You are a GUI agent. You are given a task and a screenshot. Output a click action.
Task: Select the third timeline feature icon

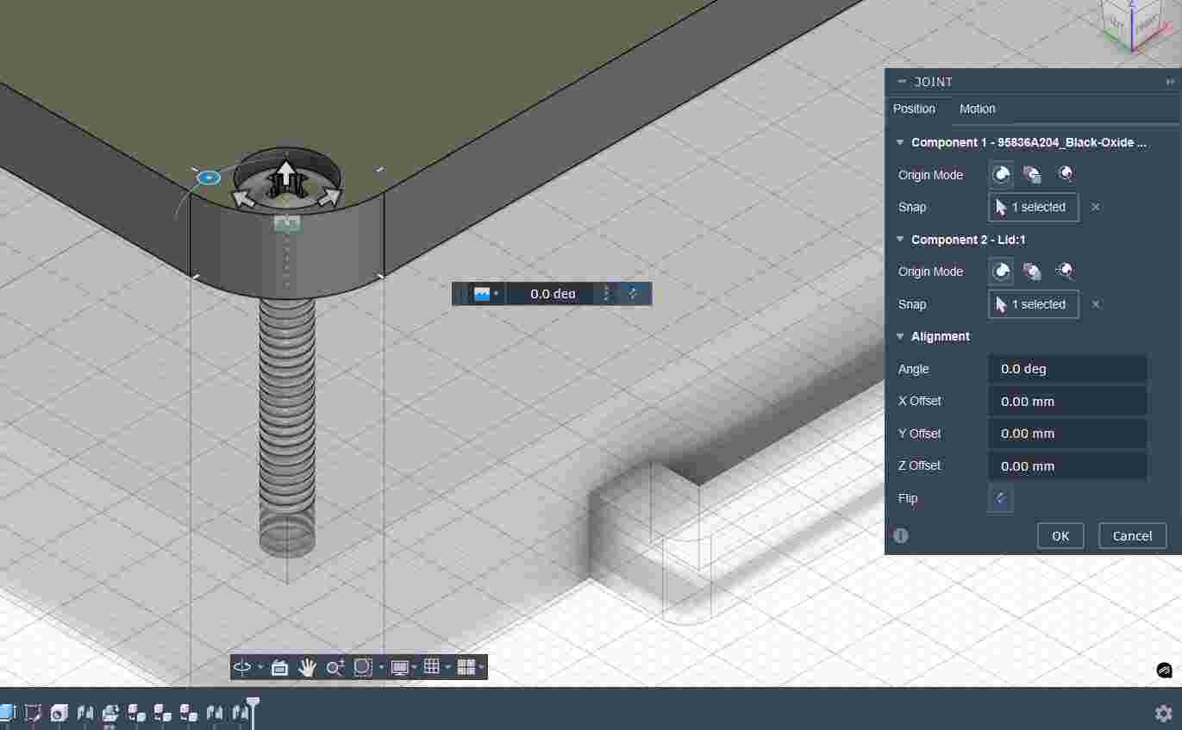click(x=59, y=712)
